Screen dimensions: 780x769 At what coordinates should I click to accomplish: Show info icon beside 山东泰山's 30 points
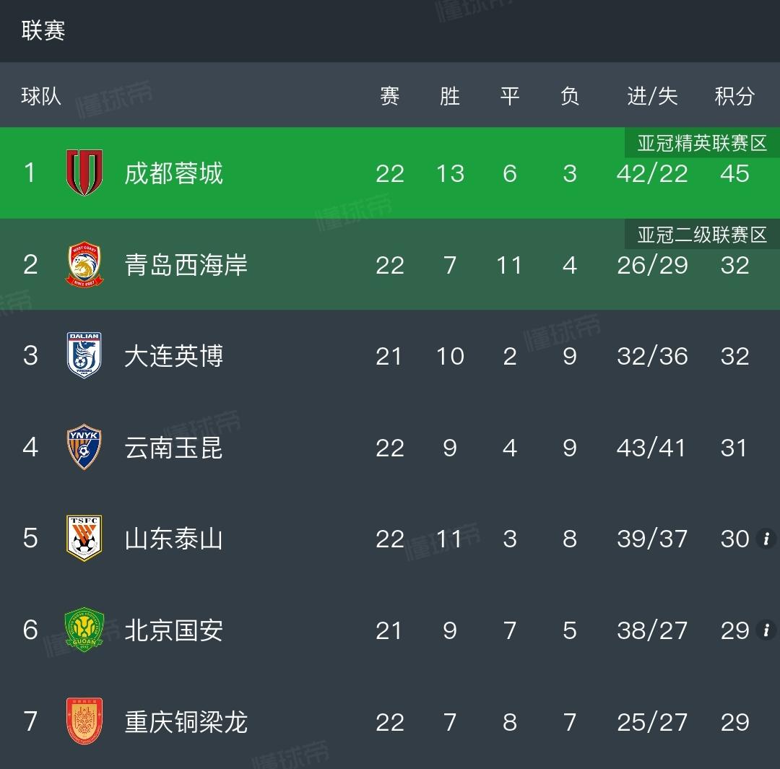(x=766, y=538)
